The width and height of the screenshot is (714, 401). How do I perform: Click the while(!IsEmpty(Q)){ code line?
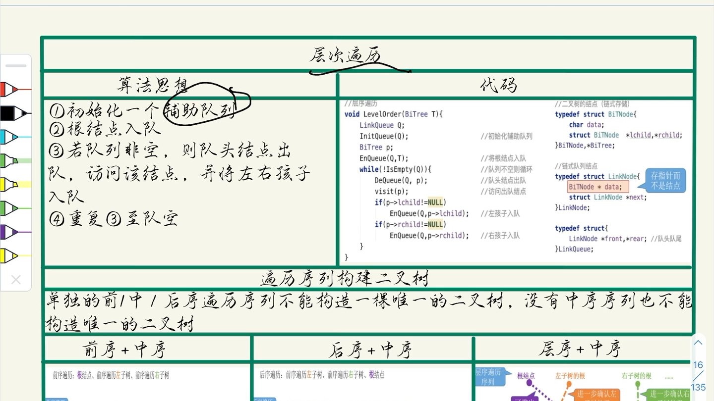[395, 169]
